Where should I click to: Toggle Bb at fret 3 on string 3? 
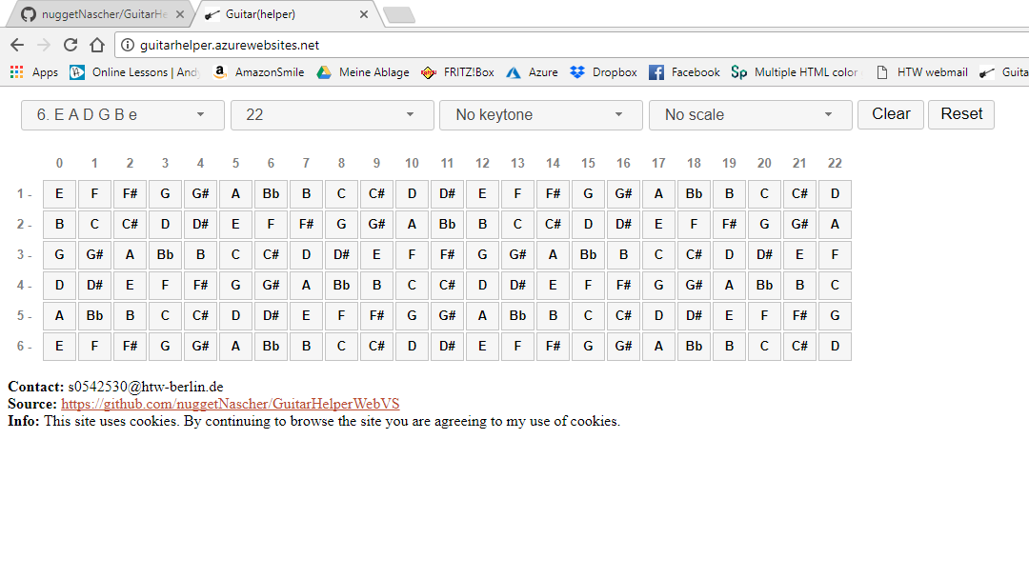[x=165, y=255]
